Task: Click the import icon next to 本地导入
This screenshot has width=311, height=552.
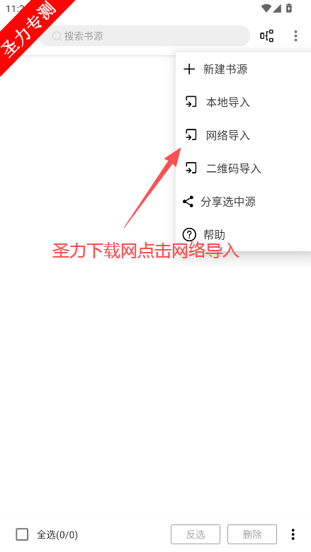Action: (x=191, y=102)
